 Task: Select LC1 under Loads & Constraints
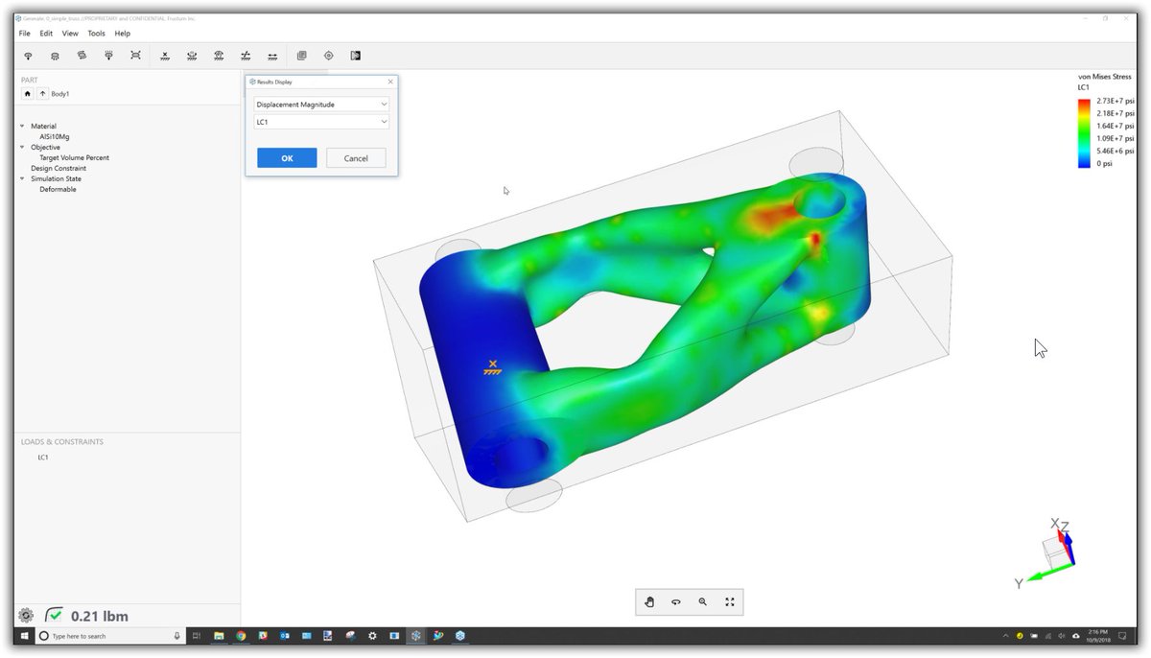click(x=43, y=458)
